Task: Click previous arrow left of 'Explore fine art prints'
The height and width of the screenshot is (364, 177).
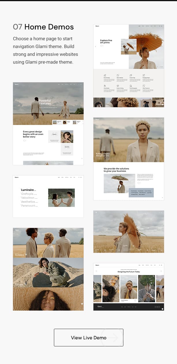Action: pos(95,46)
